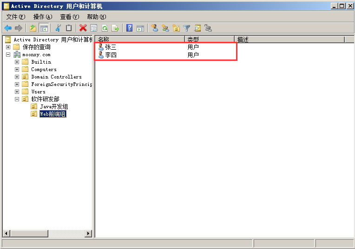
Task: Click the Find objects icon
Action: point(197,28)
